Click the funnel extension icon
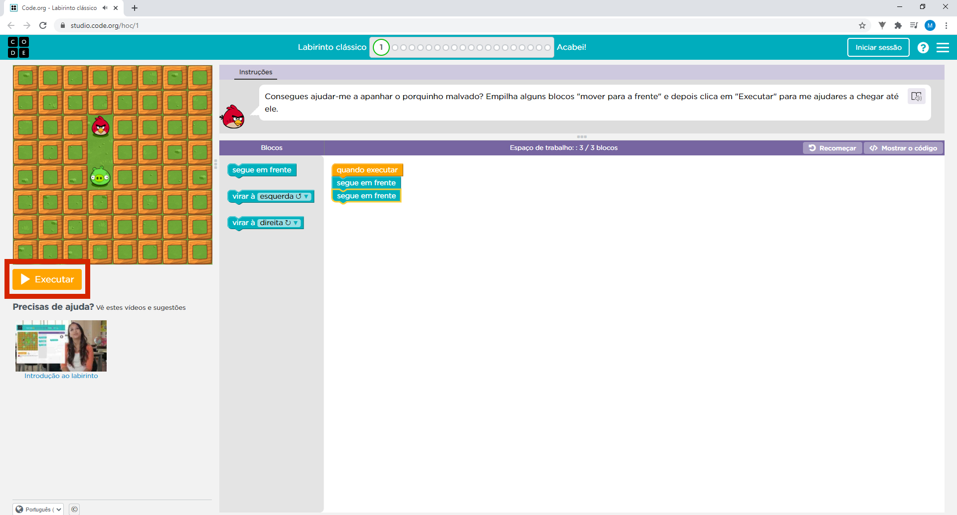This screenshot has height=515, width=957. point(882,25)
